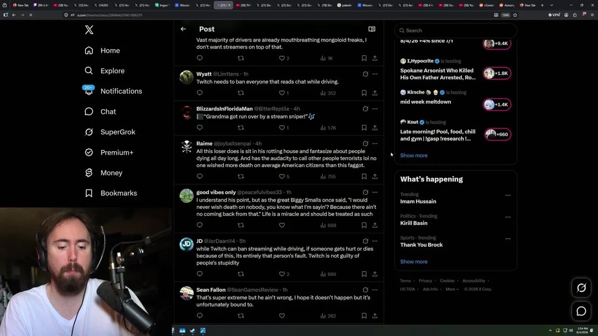Repost BlizzardsInFloridaMan's tweet
The height and width of the screenshot is (336, 598).
pyautogui.click(x=241, y=127)
